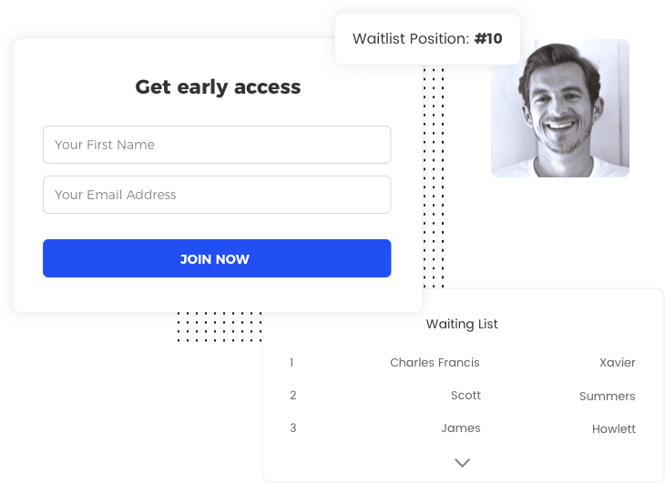The width and height of the screenshot is (665, 483).
Task: Click the #10 position number
Action: [488, 39]
